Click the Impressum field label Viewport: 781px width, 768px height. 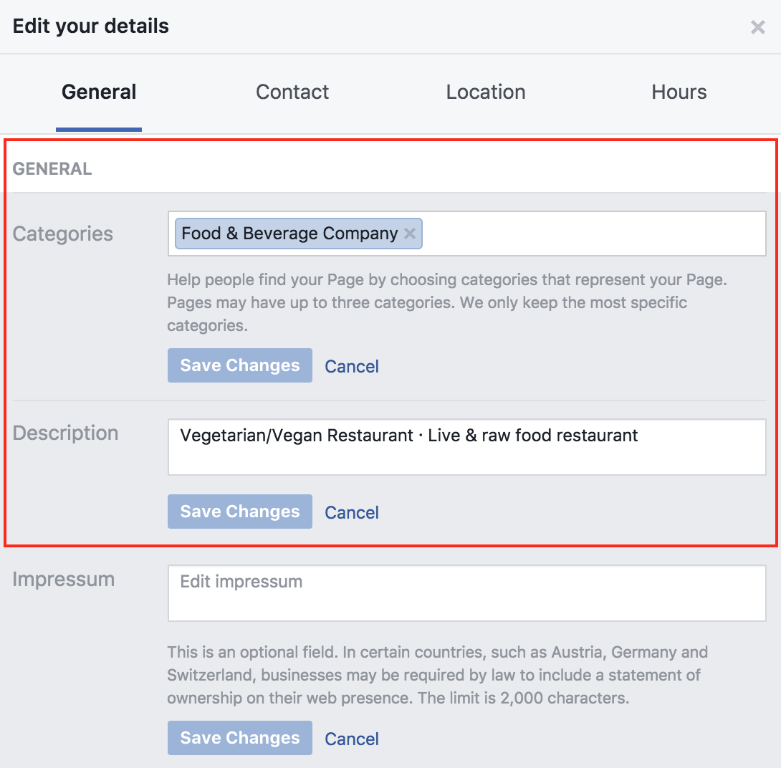(64, 579)
